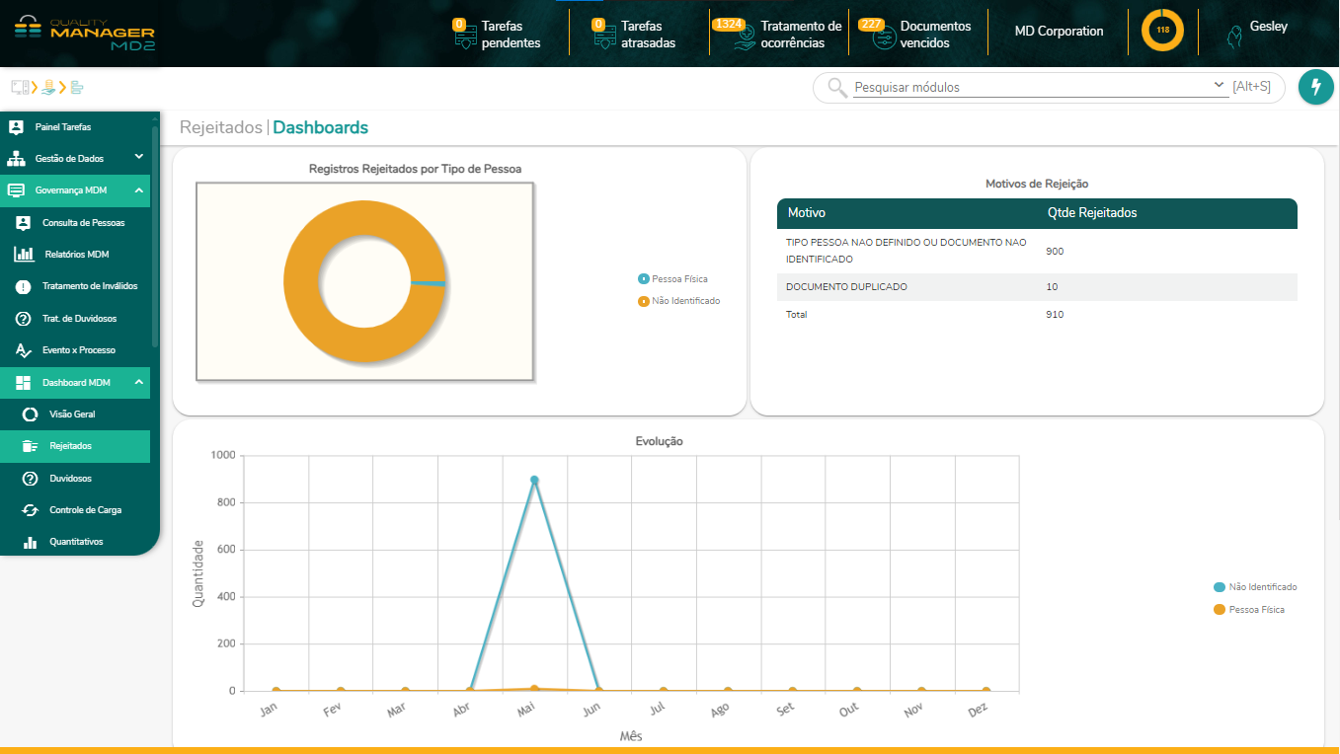Click the Duvidosos question-mark icon

coord(31,479)
